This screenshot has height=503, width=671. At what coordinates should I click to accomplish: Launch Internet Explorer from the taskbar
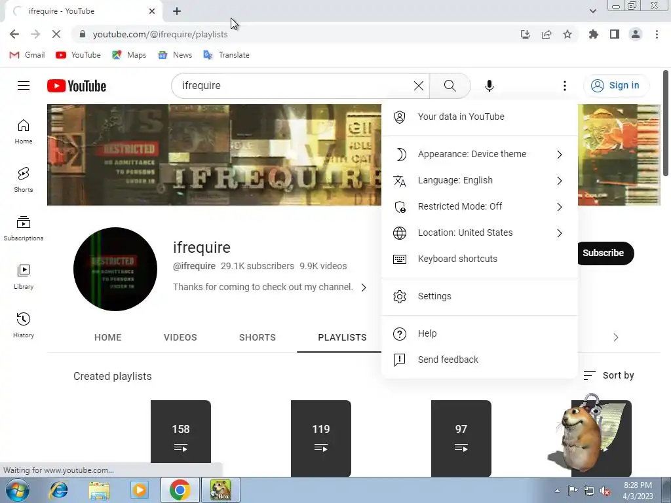(x=58, y=490)
